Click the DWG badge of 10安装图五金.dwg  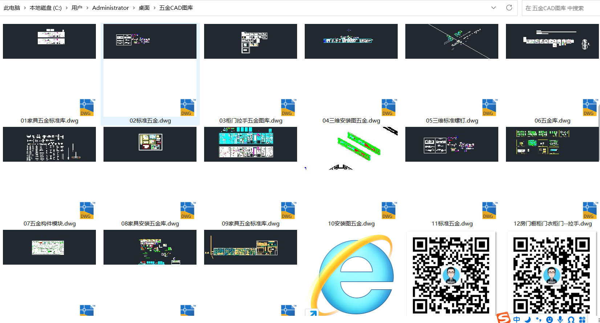click(x=389, y=211)
